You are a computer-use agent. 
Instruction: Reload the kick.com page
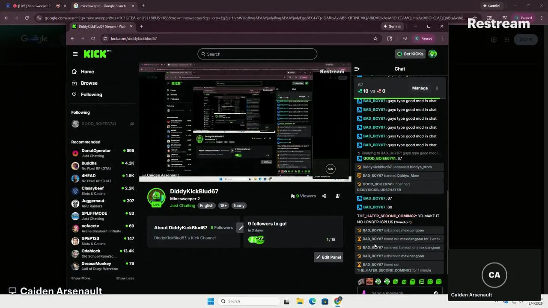click(93, 38)
